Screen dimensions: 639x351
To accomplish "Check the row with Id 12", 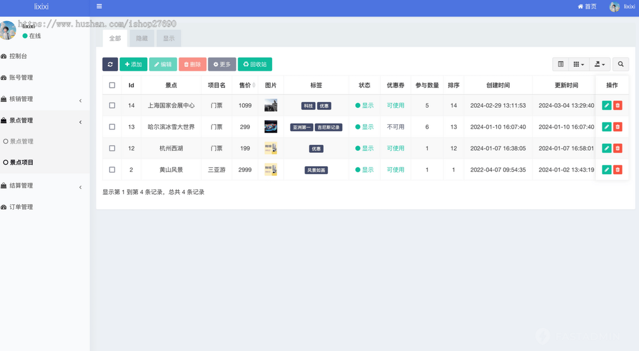I will (x=112, y=148).
